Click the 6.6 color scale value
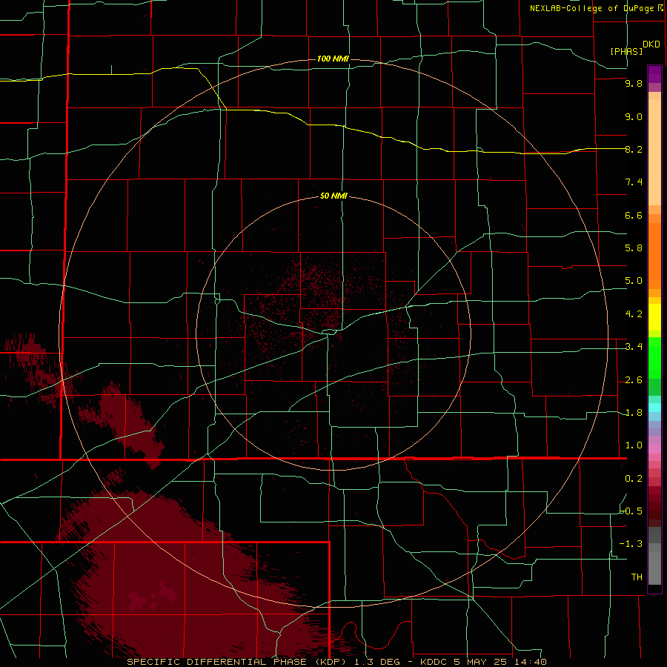 tap(634, 216)
